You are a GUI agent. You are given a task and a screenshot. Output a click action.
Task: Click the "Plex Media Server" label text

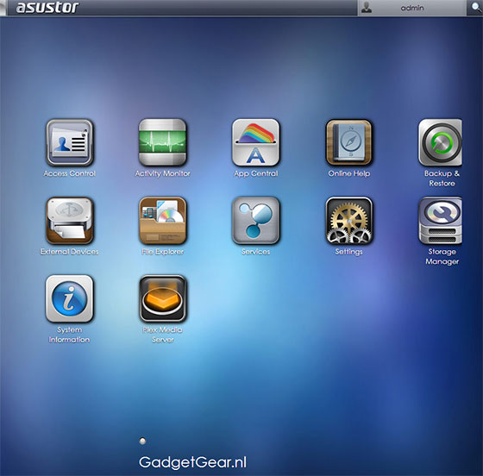(x=163, y=335)
